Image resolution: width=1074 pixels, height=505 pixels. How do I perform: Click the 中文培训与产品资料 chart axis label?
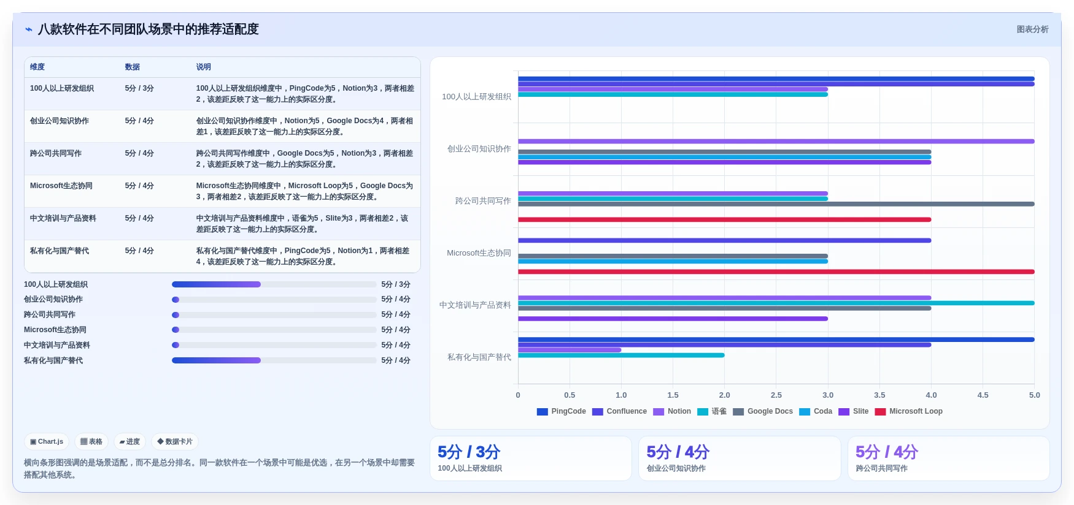click(475, 305)
